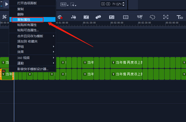The image size is (186, 122).
Task: Open the mask creator icon
Action: 153,17
